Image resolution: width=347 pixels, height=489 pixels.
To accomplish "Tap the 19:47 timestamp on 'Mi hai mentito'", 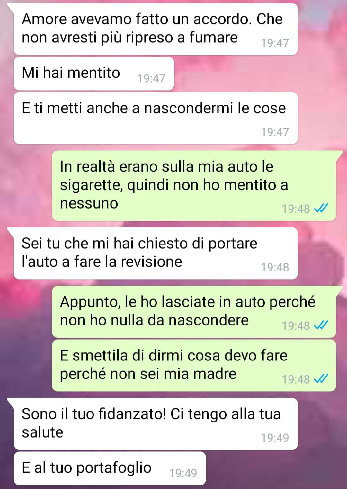I will [151, 78].
